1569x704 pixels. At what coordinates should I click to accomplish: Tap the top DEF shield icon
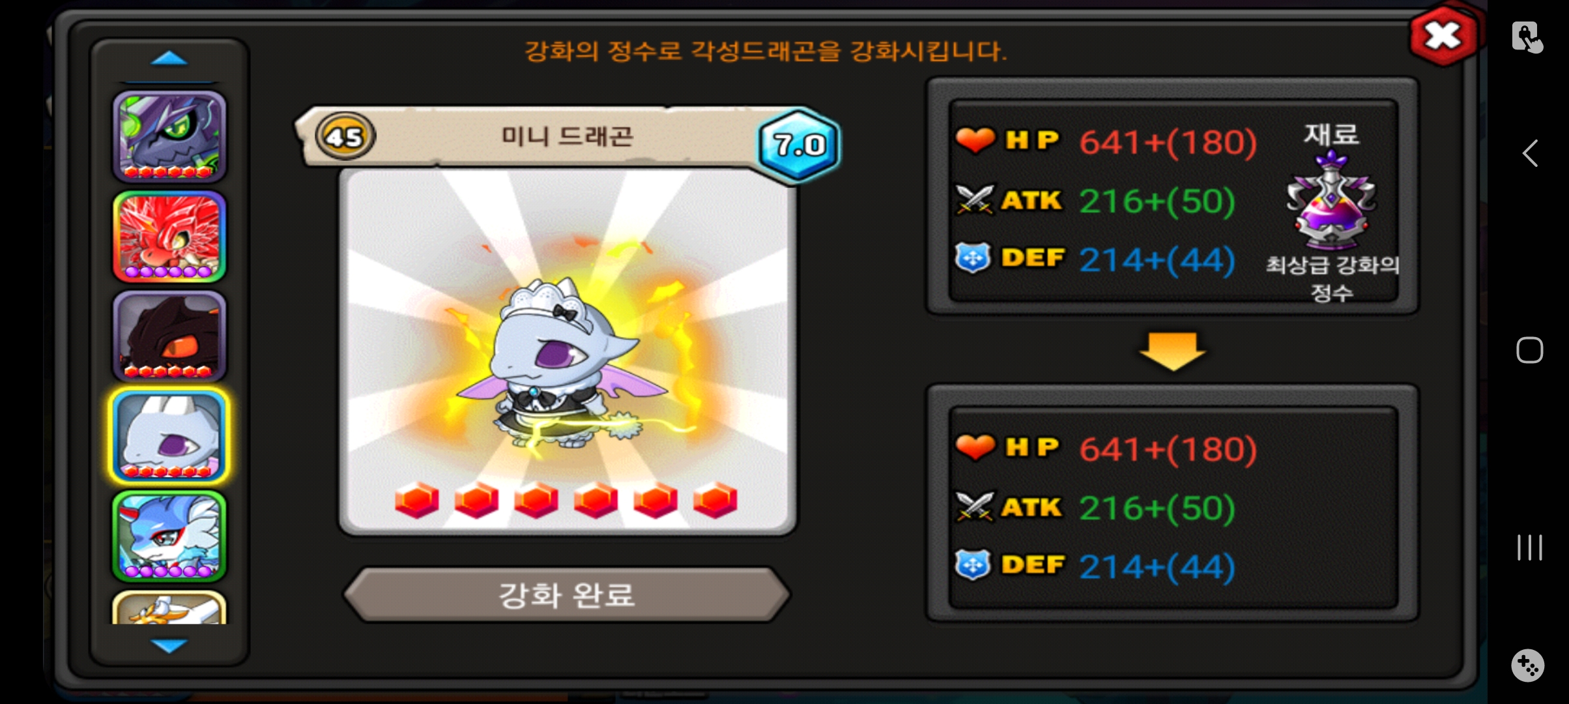click(x=973, y=258)
